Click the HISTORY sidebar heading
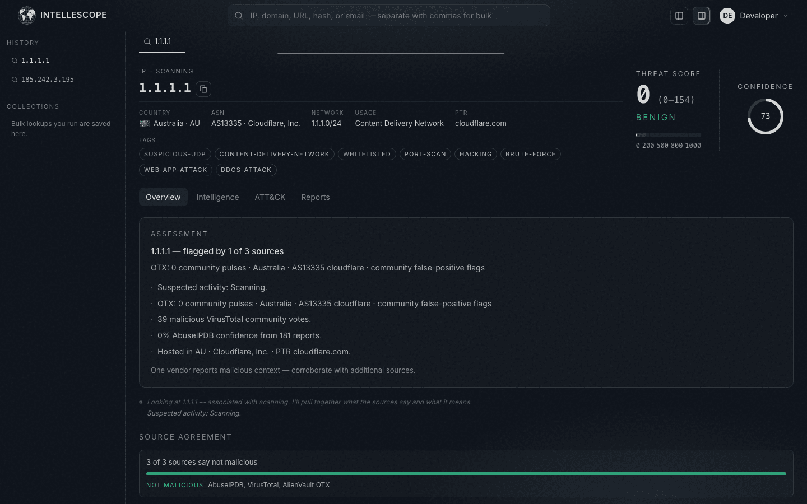The image size is (807, 504). coord(23,43)
